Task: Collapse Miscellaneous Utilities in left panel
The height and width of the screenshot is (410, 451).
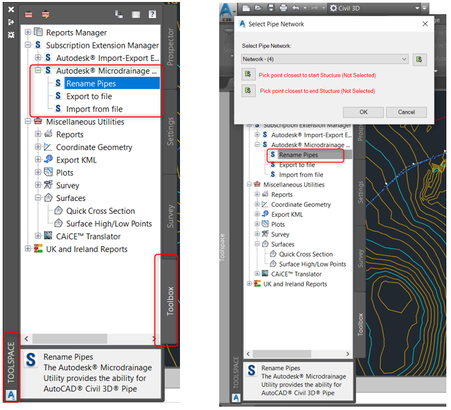Action: pos(28,121)
